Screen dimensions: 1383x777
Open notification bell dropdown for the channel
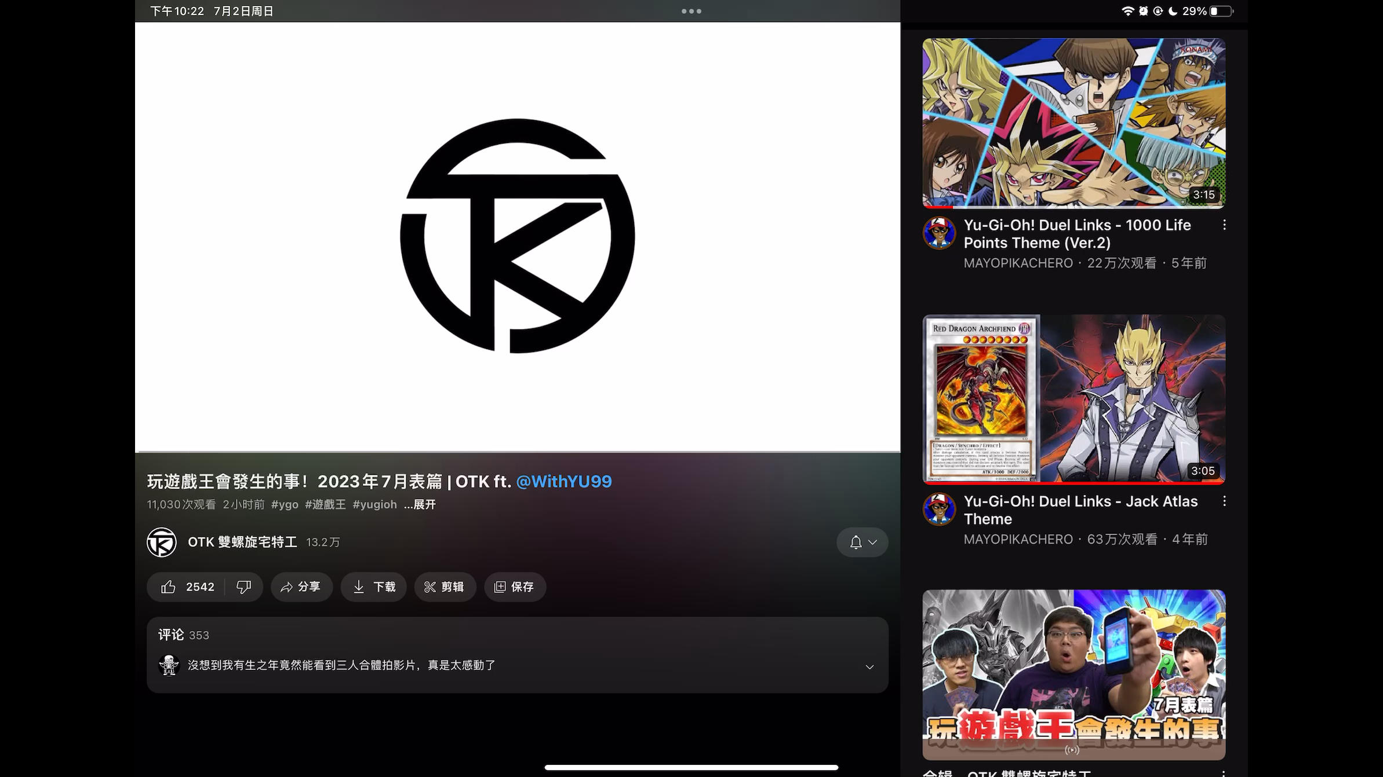[862, 543]
